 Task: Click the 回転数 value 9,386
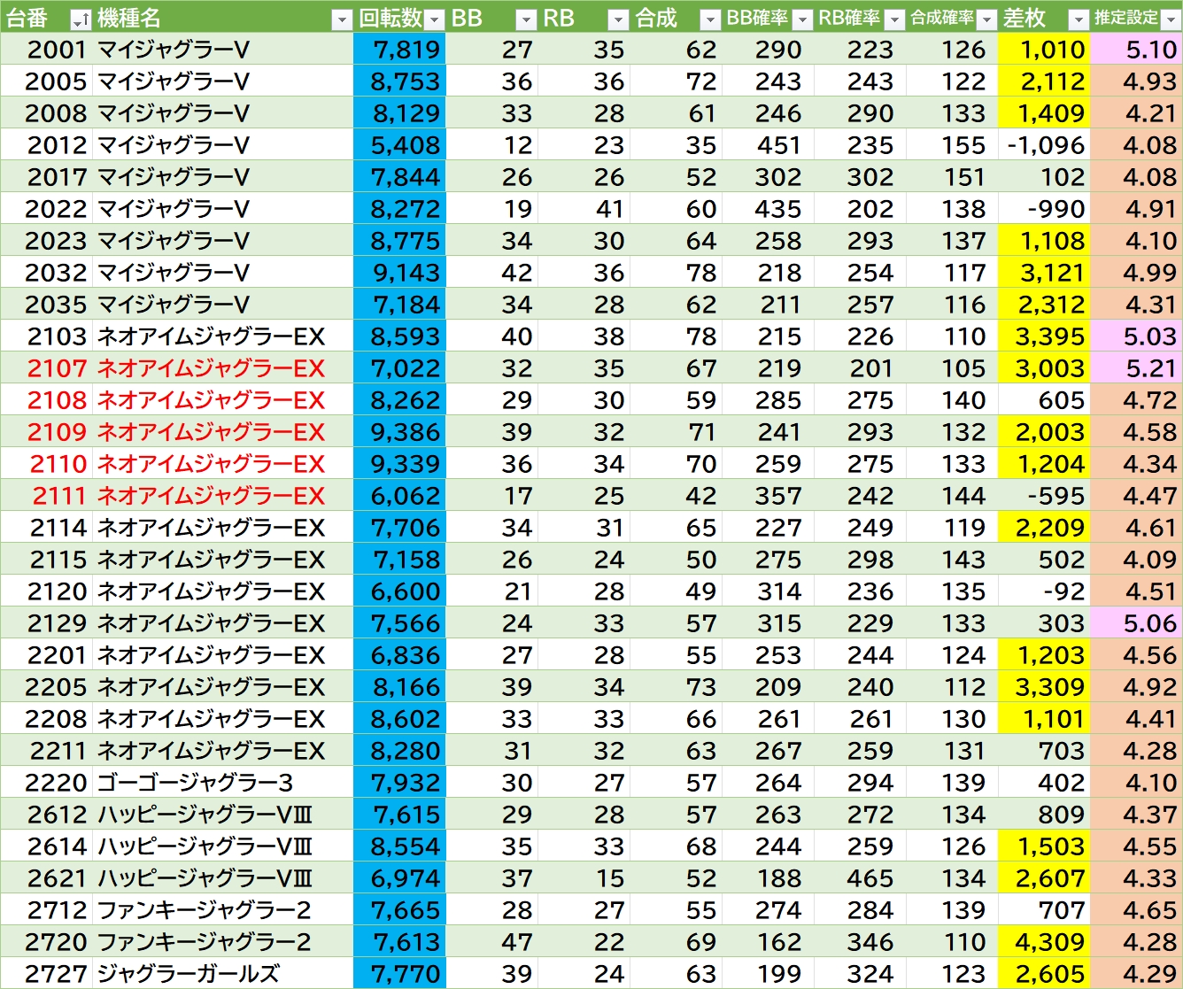coord(399,432)
